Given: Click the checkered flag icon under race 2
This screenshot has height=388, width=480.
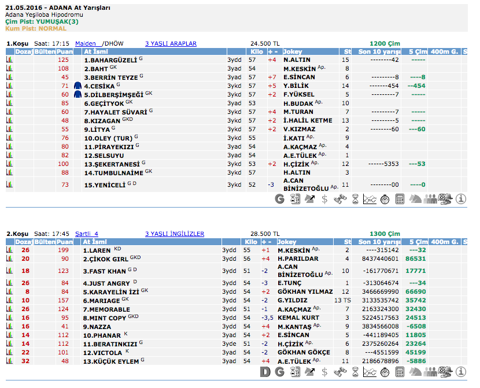Looking at the screenshot, I should coord(445,372).
